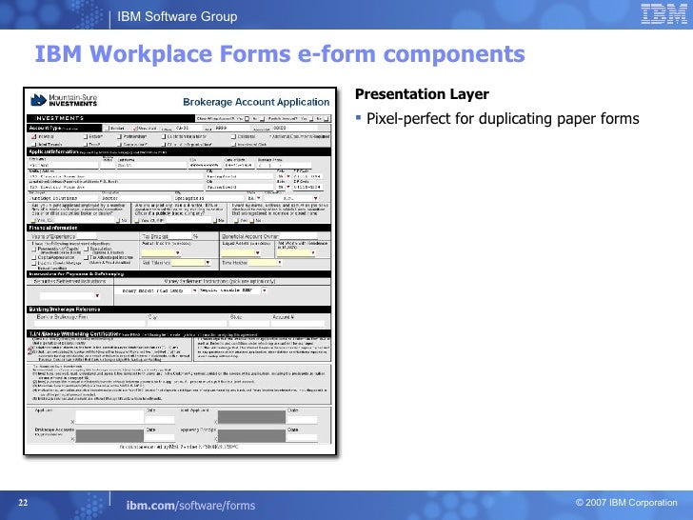Click the Brokerage Accounts signature box
Viewport: 693px width, 520px height.
point(109,435)
